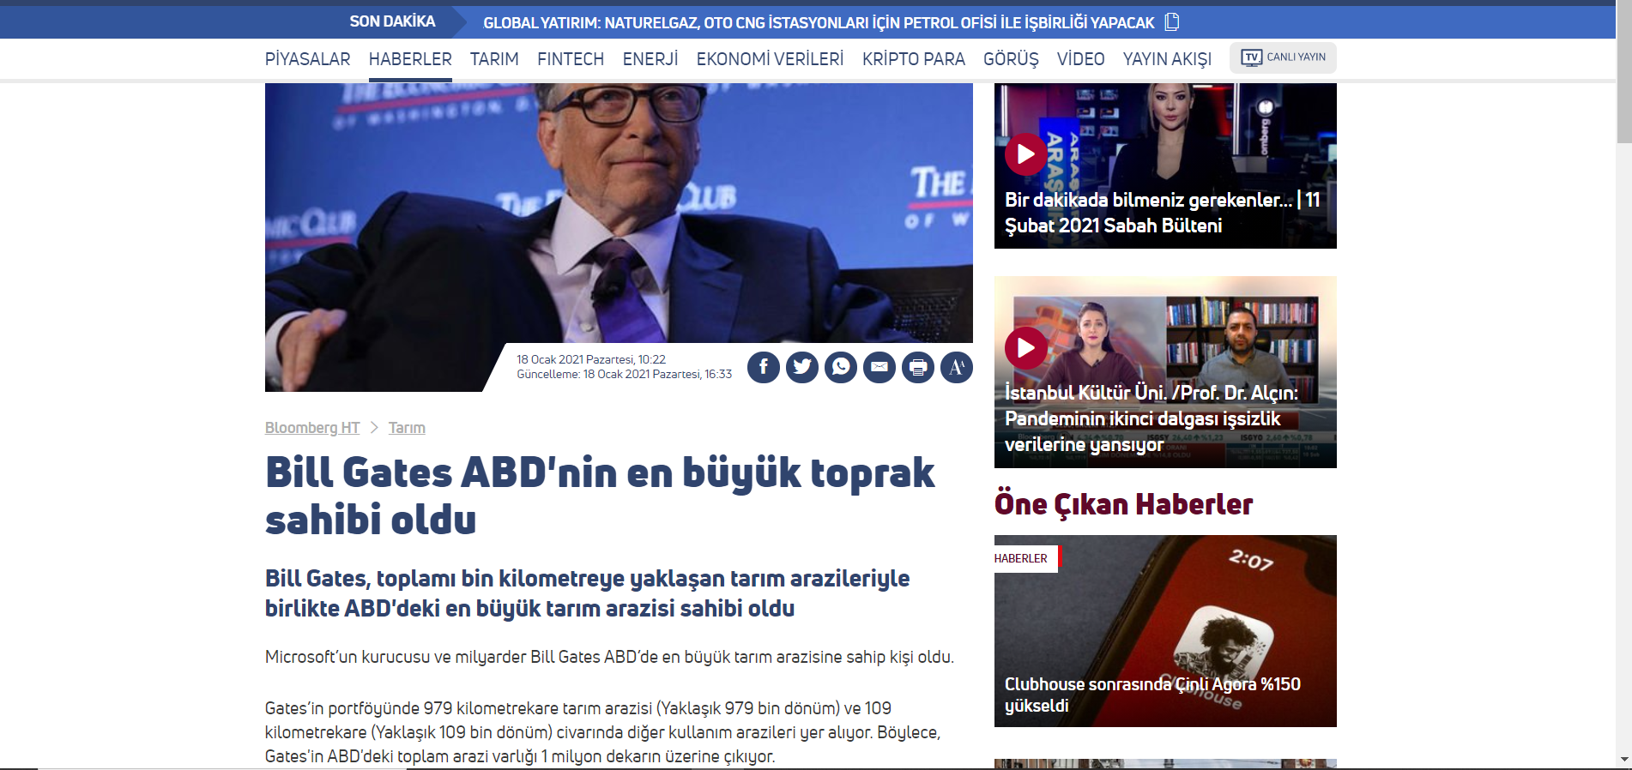1632x770 pixels.
Task: Copy breaking news headline icon
Action: click(x=1172, y=21)
